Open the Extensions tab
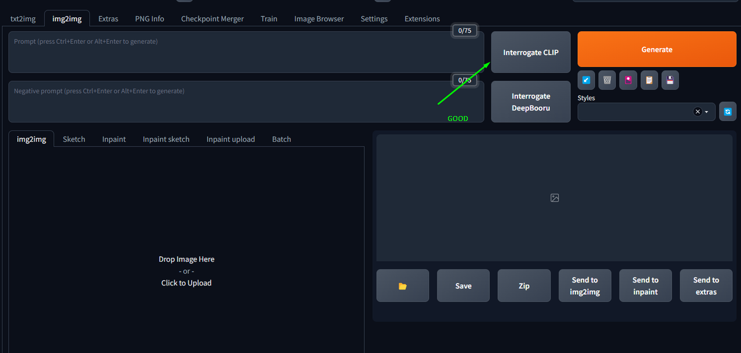Screen dimensions: 741x353 [x=422, y=18]
